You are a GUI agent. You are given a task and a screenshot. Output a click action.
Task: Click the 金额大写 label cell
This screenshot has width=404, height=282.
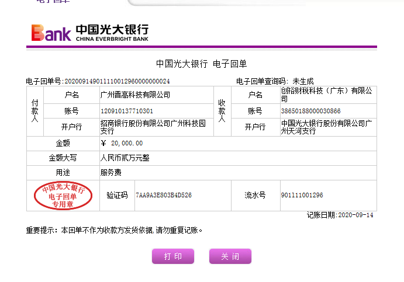coord(63,158)
